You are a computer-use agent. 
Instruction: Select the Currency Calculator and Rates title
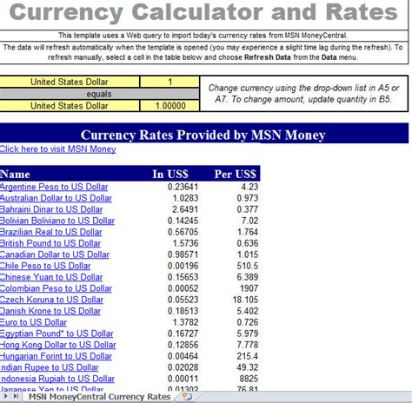pyautogui.click(x=203, y=12)
